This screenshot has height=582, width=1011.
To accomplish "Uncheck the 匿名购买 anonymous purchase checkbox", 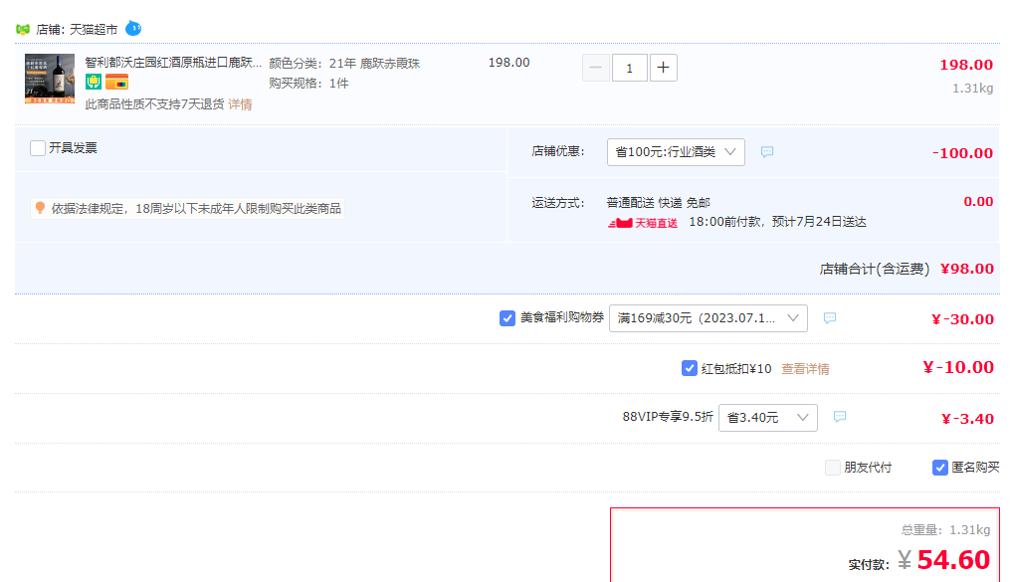I will [940, 468].
